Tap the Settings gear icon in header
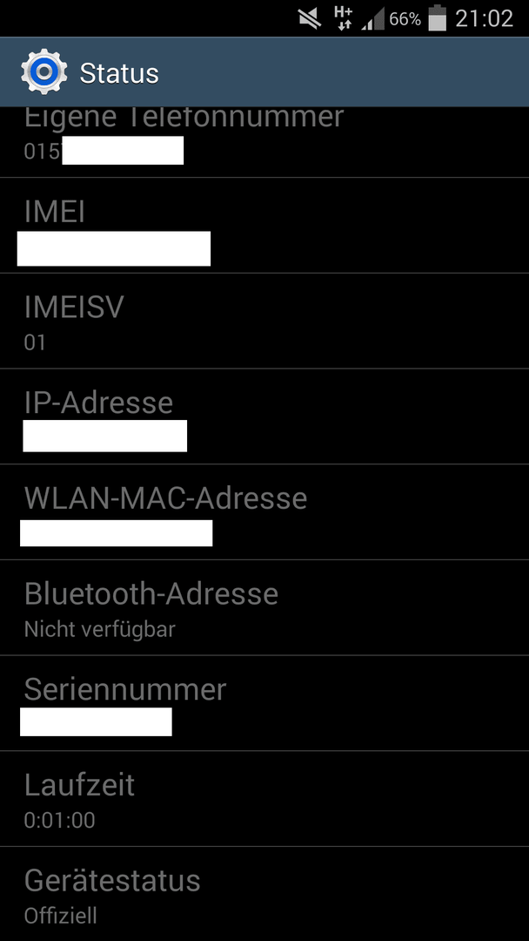The height and width of the screenshot is (941, 529). (44, 72)
